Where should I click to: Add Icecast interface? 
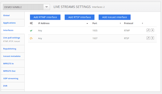(x=115, y=17)
